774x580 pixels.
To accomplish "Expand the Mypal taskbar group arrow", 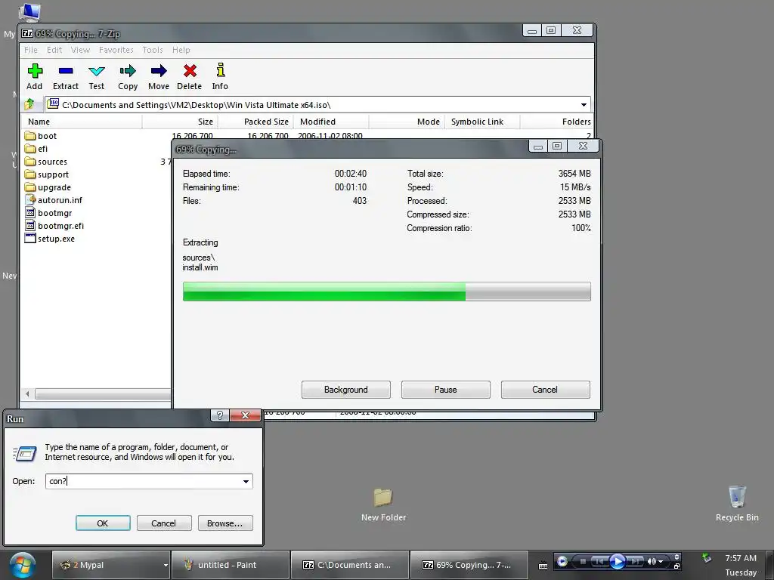I will (166, 565).
